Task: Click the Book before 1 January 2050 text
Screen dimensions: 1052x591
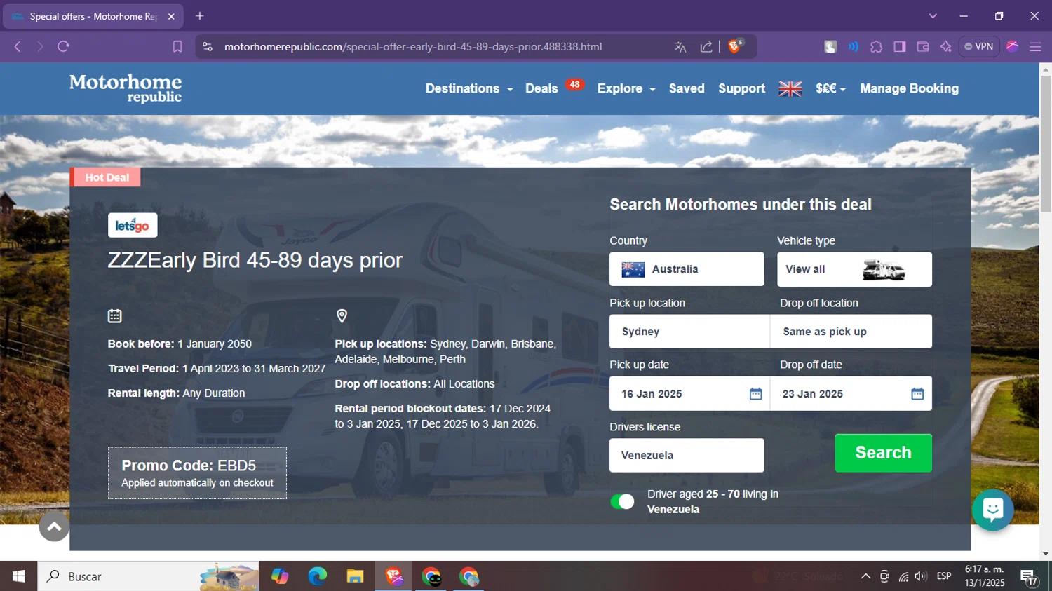Action: pos(180,344)
